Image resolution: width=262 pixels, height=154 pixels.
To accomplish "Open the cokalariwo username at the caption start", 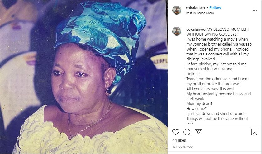I will click(196, 29).
